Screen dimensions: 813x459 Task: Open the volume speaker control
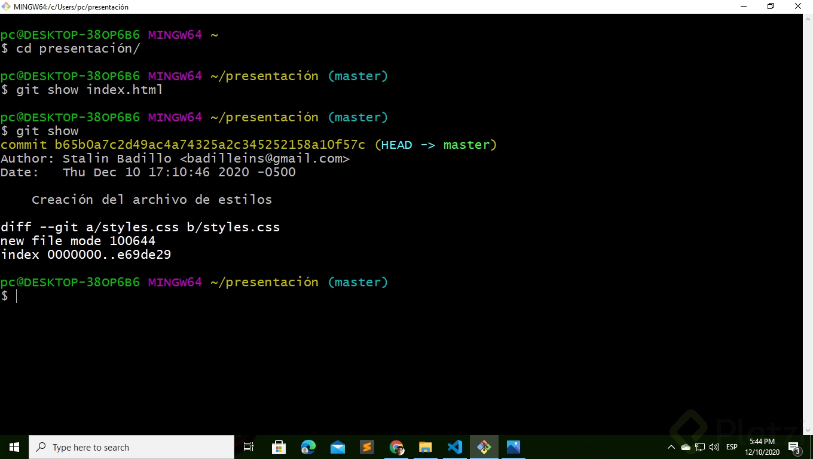click(714, 447)
